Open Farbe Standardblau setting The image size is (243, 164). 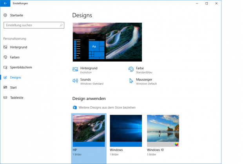tap(140, 70)
